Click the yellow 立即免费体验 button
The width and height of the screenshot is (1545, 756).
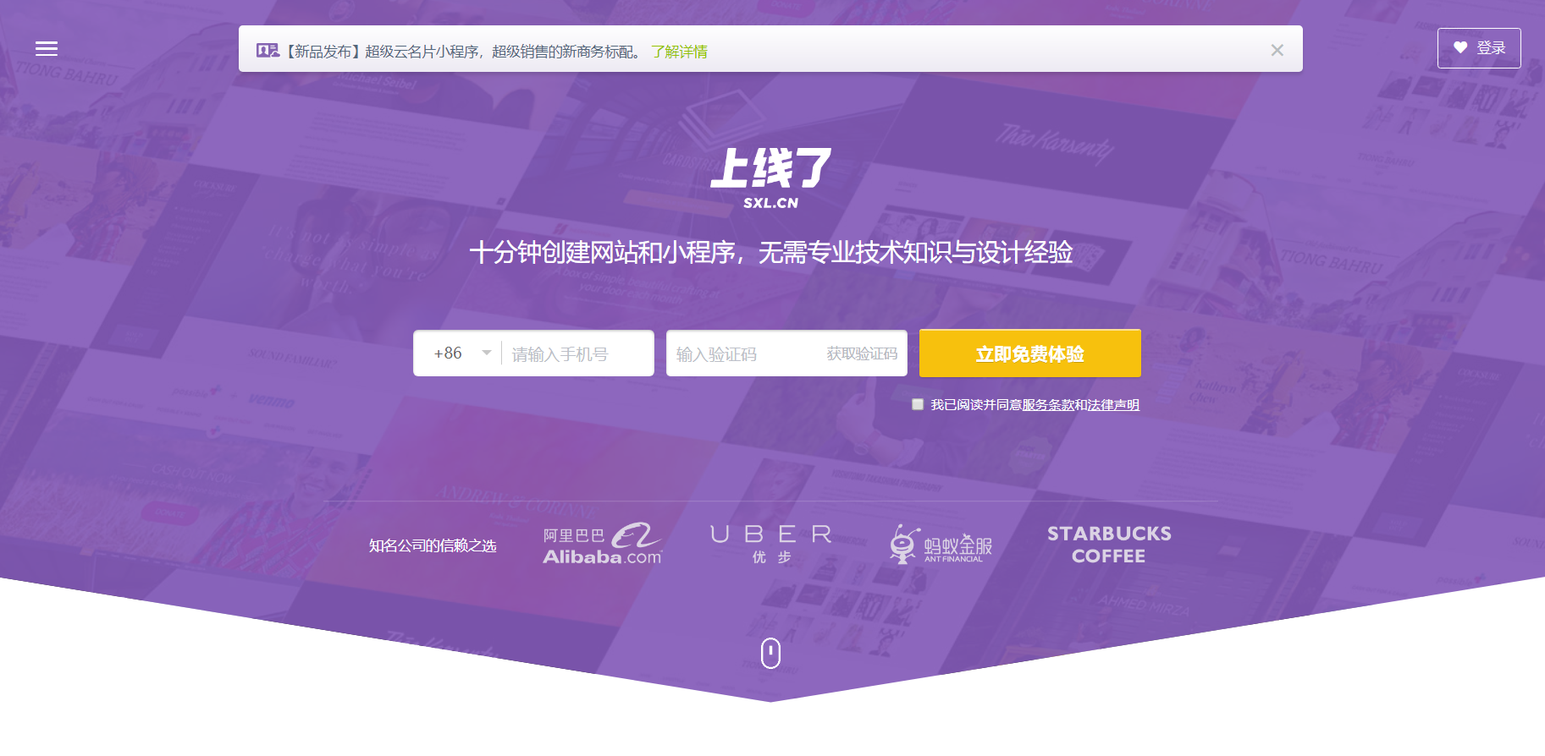coord(1029,353)
